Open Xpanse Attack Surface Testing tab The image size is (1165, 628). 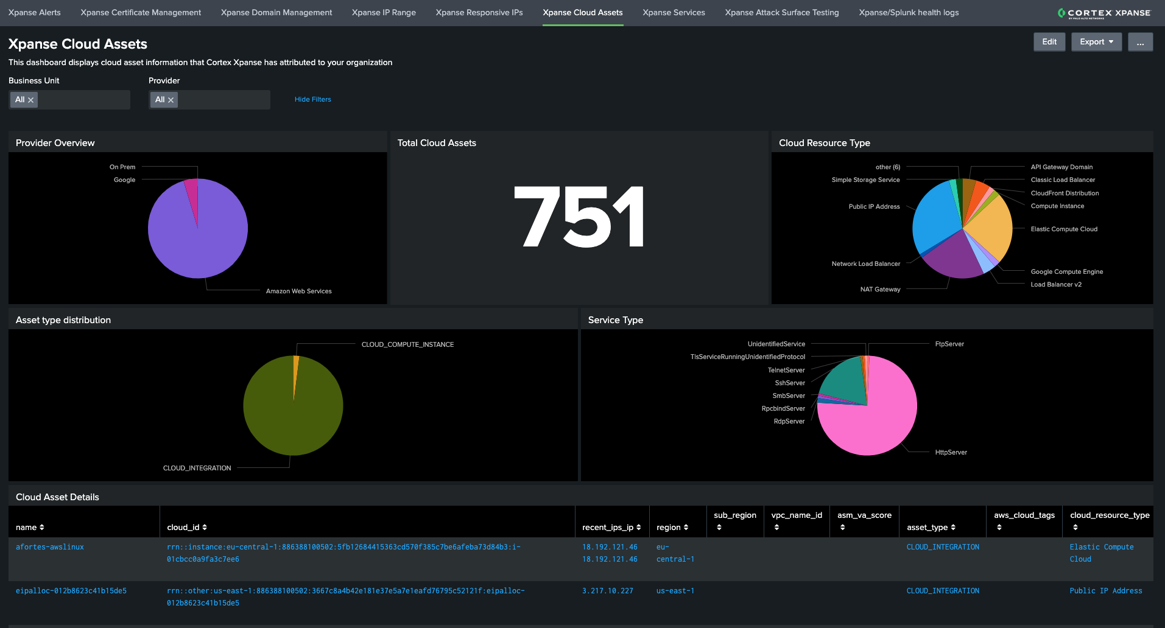pos(782,12)
